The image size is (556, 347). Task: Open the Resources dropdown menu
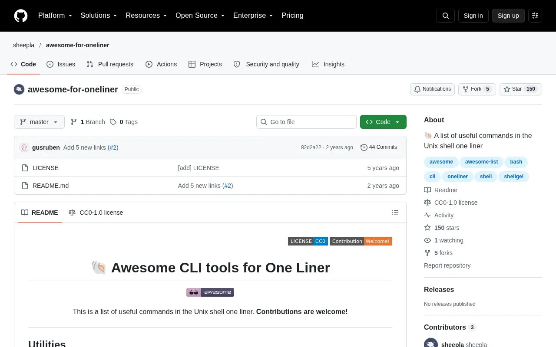tap(146, 16)
